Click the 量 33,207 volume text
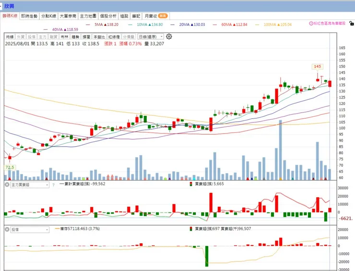This screenshot has height=271, width=355. pos(154,44)
